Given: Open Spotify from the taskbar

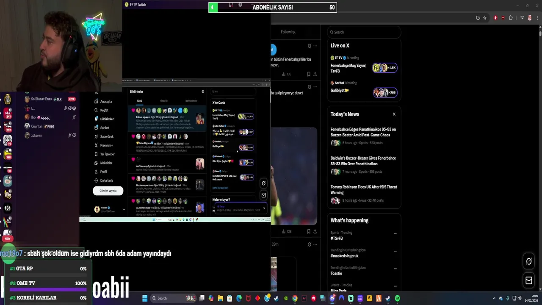Looking at the screenshot, I should coord(397,298).
